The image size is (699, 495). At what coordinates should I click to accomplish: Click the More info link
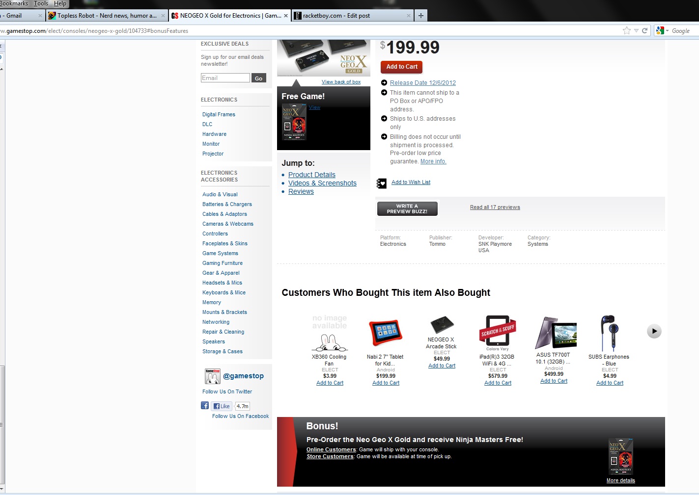tap(433, 161)
